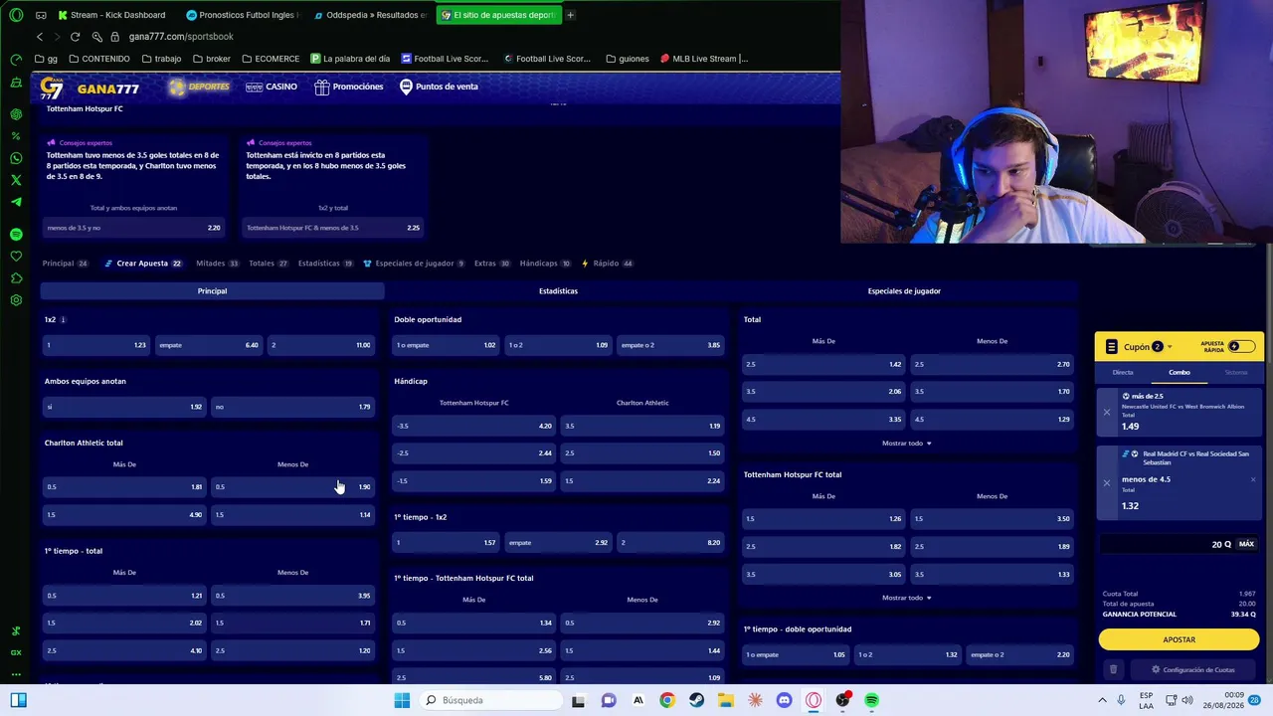Pick 1x2 home win at 1.23
This screenshot has width=1273, height=716.
pos(95,345)
